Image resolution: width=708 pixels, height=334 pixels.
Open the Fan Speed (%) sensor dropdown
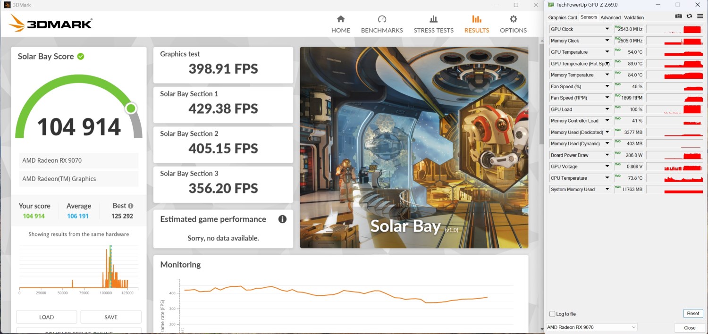click(x=607, y=86)
